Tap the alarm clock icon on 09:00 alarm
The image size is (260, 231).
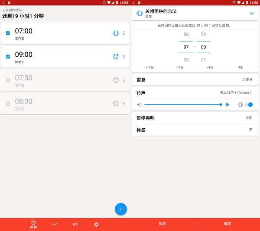click(116, 57)
